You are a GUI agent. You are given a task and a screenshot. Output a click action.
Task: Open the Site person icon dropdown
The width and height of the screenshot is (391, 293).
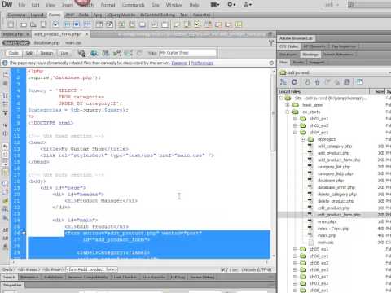tap(248, 5)
